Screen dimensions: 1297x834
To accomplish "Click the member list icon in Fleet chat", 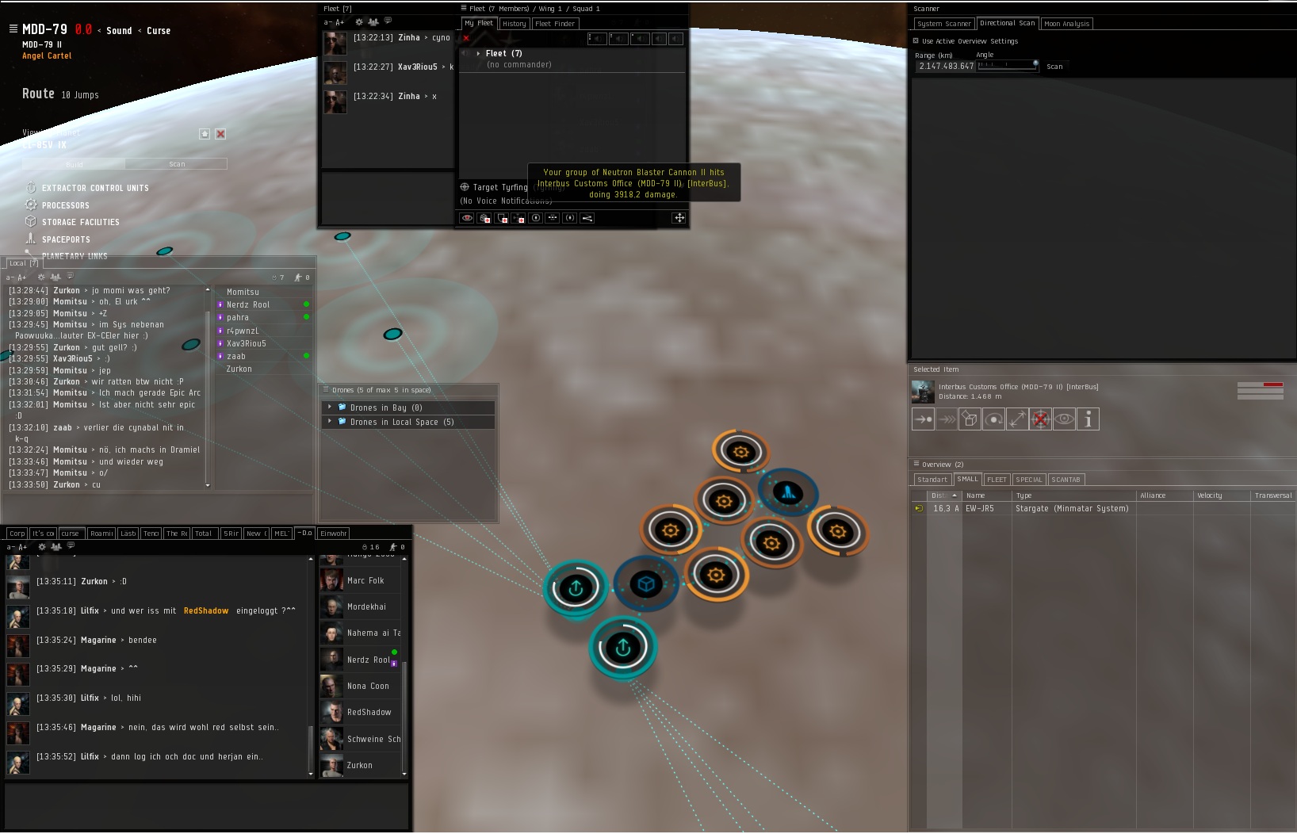I will 373,22.
